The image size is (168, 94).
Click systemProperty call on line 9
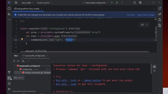pyautogui.click(x=64, y=32)
